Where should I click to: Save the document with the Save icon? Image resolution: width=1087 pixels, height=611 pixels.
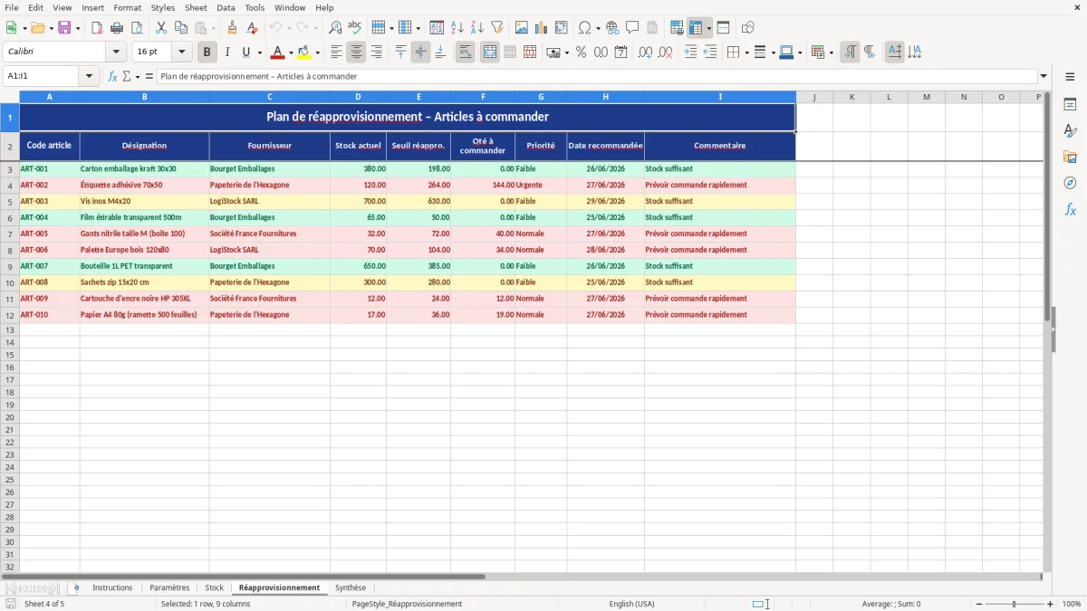click(64, 28)
